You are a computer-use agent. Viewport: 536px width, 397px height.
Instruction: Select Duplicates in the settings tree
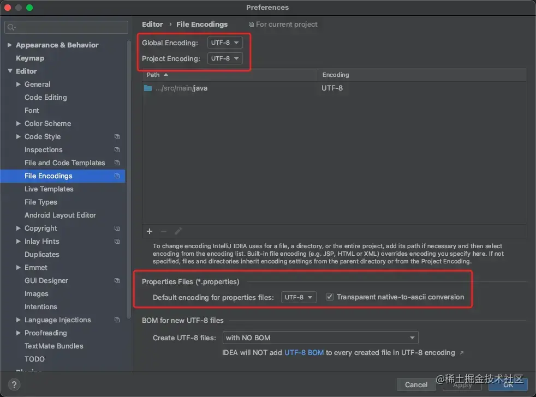point(41,255)
